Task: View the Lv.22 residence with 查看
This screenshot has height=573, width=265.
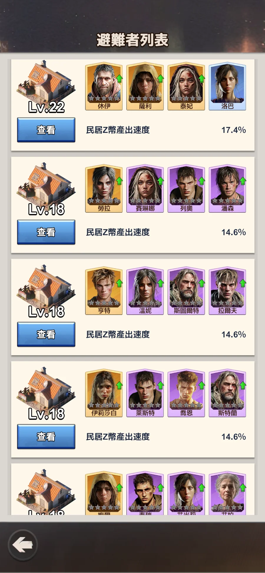Action: click(x=46, y=130)
